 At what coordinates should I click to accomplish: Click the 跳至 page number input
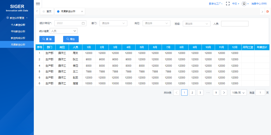tap(260, 92)
